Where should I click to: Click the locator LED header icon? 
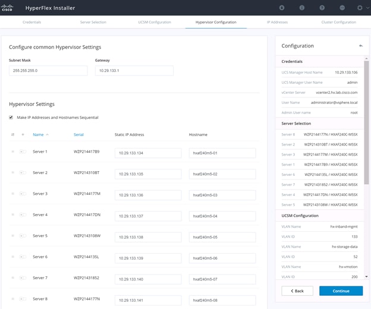23,134
